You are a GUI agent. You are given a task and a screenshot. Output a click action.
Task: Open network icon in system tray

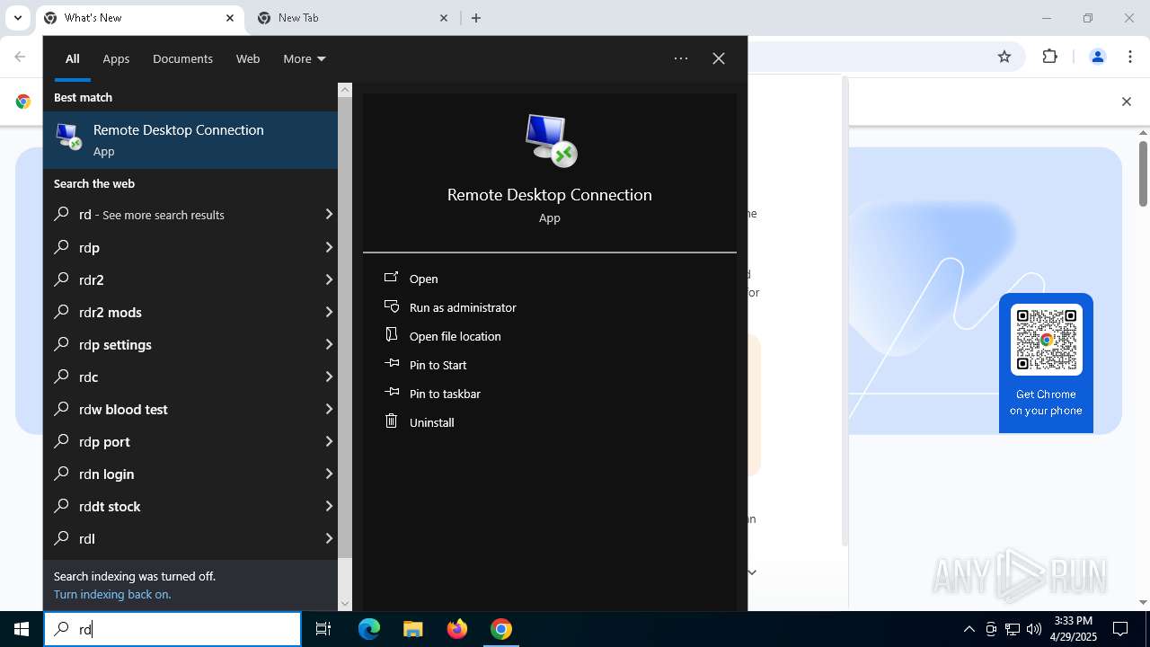click(1013, 629)
